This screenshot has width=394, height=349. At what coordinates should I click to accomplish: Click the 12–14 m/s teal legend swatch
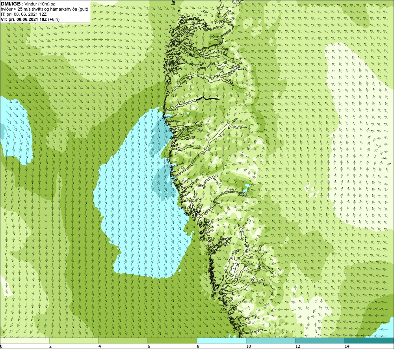320,340
